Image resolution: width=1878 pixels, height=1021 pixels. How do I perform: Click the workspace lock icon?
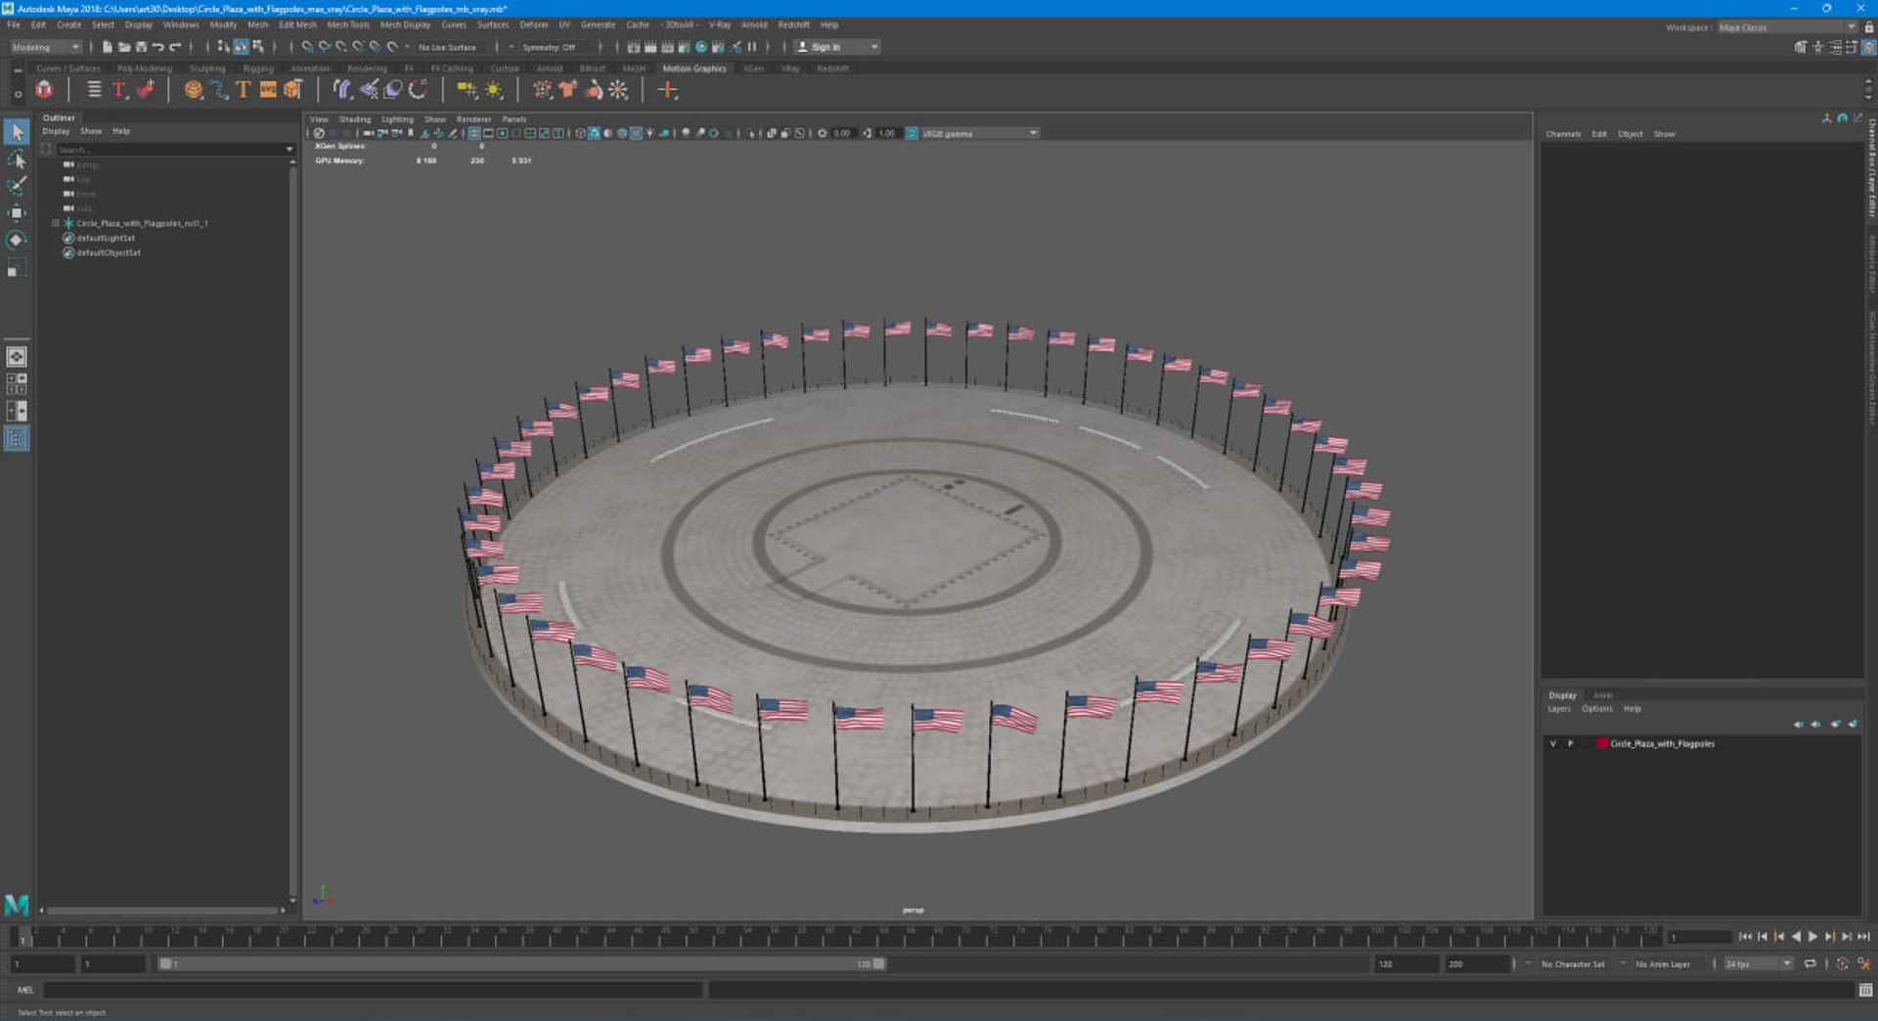1869,27
